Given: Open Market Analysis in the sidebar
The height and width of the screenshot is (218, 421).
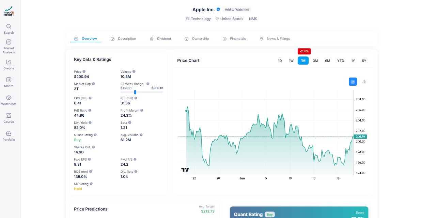Looking at the screenshot, I should 9,47.
